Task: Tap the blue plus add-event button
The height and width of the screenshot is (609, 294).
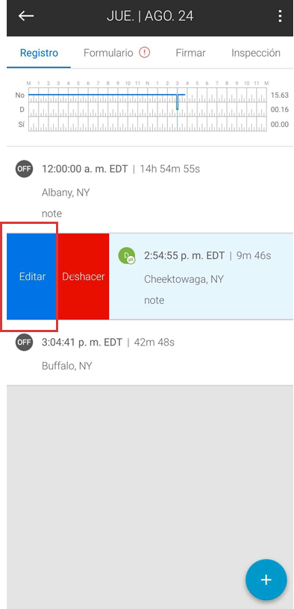Action: click(x=266, y=579)
